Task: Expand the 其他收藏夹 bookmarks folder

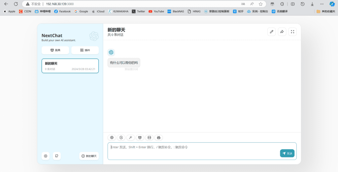Action: pos(326,12)
